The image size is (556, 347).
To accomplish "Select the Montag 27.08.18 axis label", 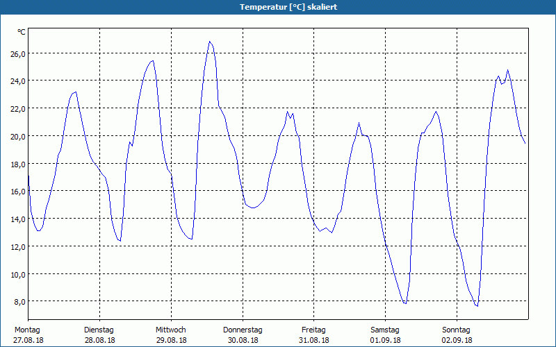I will [x=28, y=335].
